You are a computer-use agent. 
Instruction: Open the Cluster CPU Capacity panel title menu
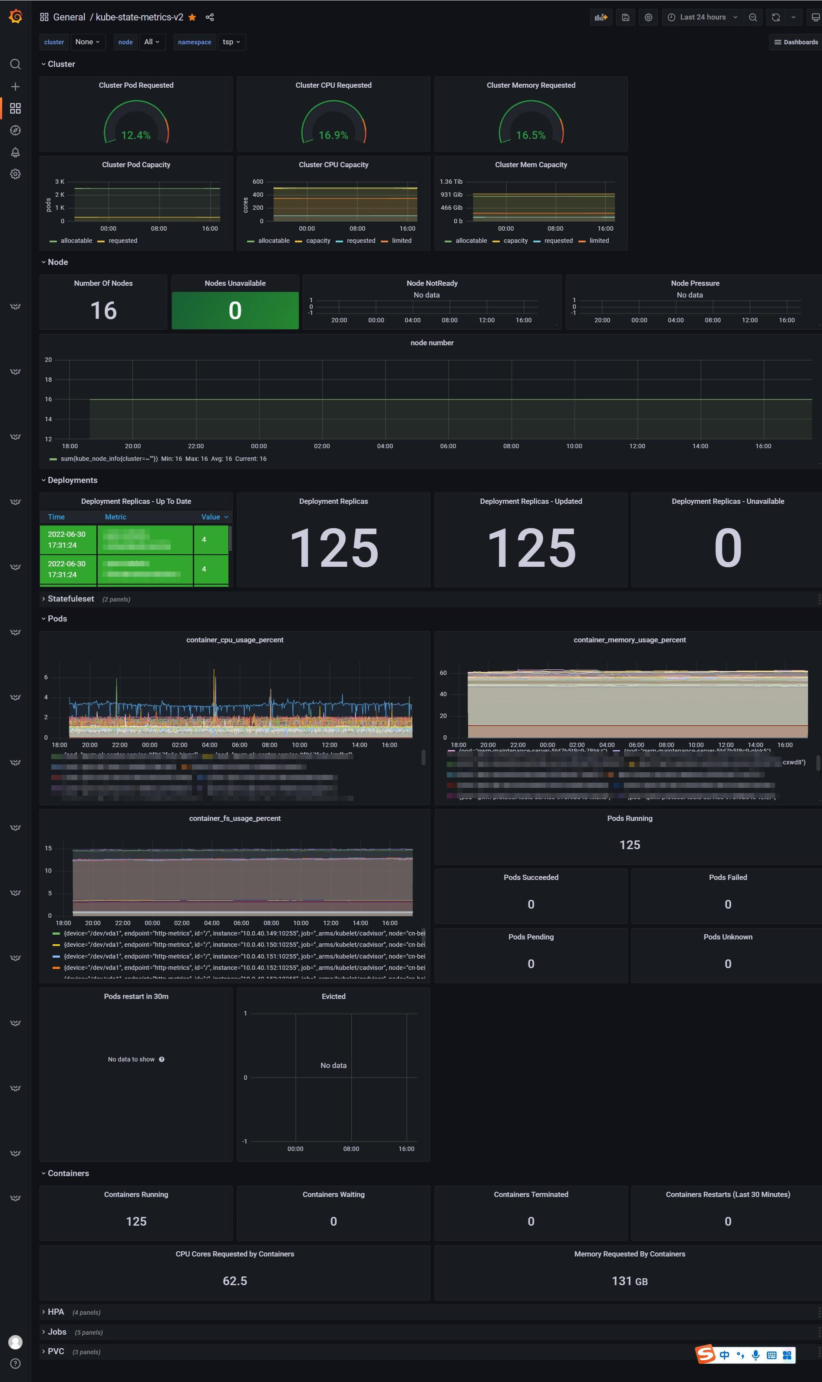(x=333, y=165)
